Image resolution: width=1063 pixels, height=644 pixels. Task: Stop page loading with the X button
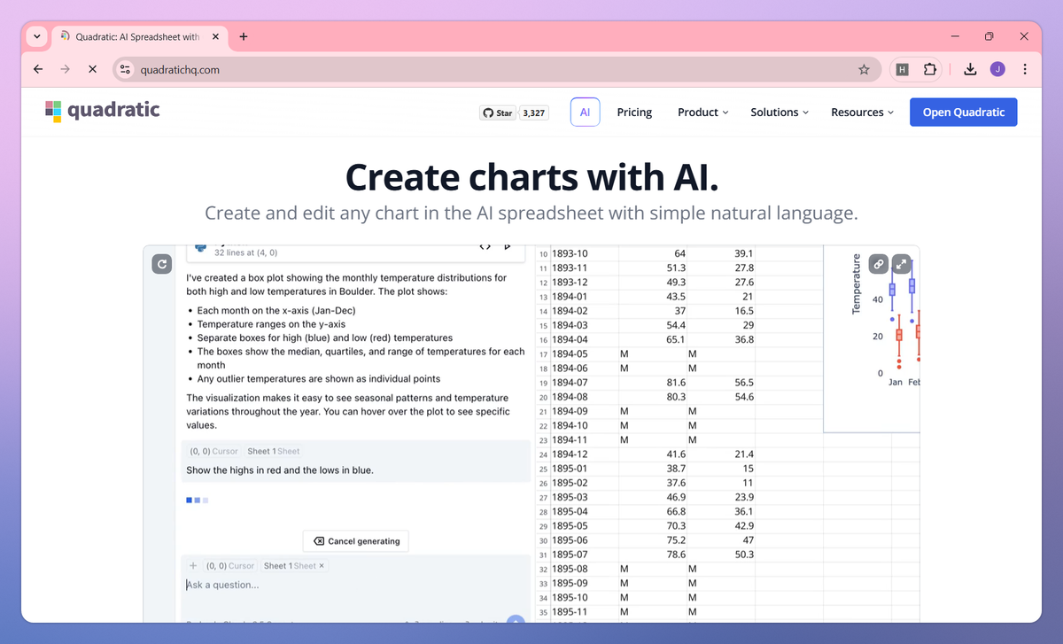94,69
